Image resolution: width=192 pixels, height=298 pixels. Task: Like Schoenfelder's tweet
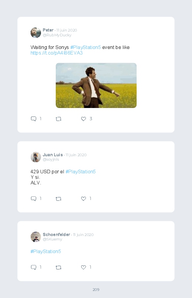83,267
